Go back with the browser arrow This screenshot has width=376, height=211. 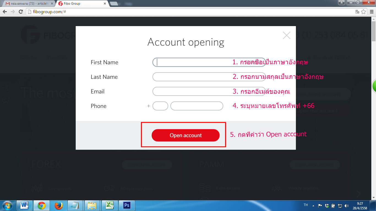click(x=5, y=12)
